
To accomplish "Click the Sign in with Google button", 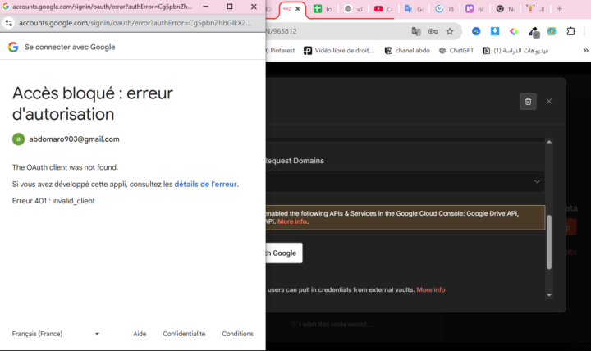I will (x=284, y=253).
